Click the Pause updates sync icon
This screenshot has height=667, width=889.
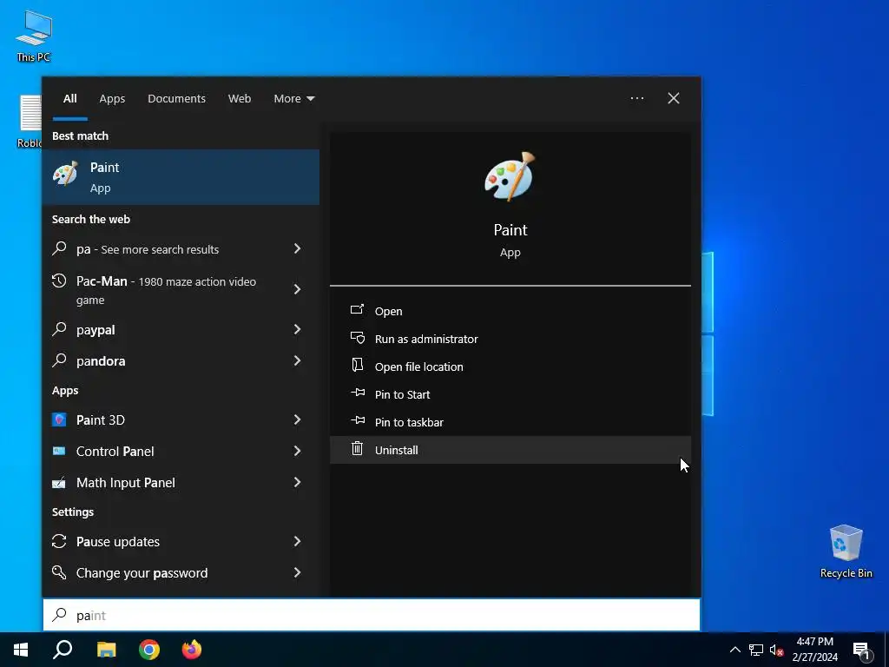click(59, 541)
